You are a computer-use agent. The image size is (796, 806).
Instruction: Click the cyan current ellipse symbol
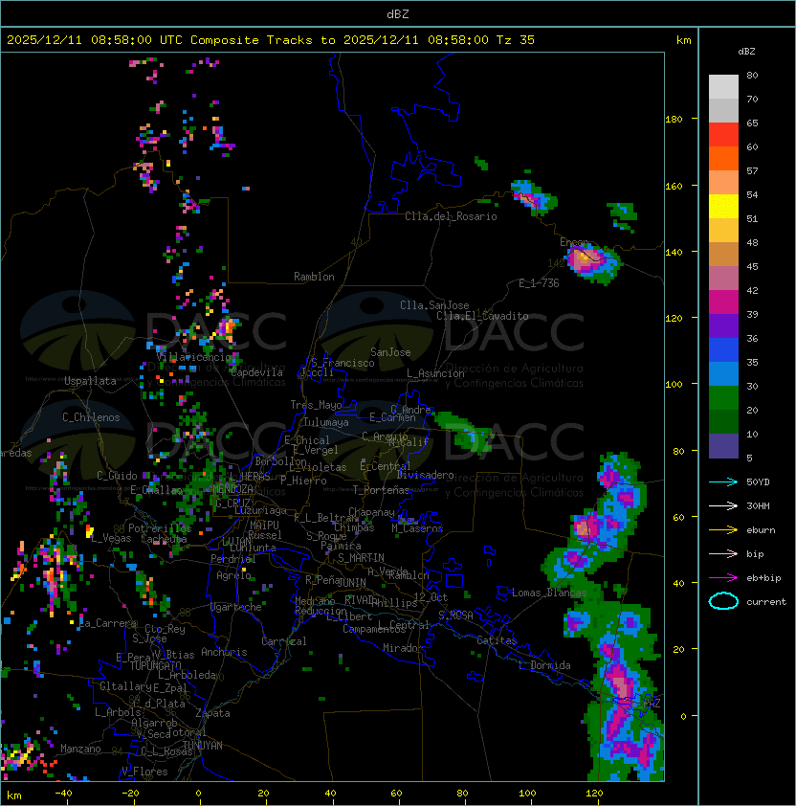click(x=723, y=601)
